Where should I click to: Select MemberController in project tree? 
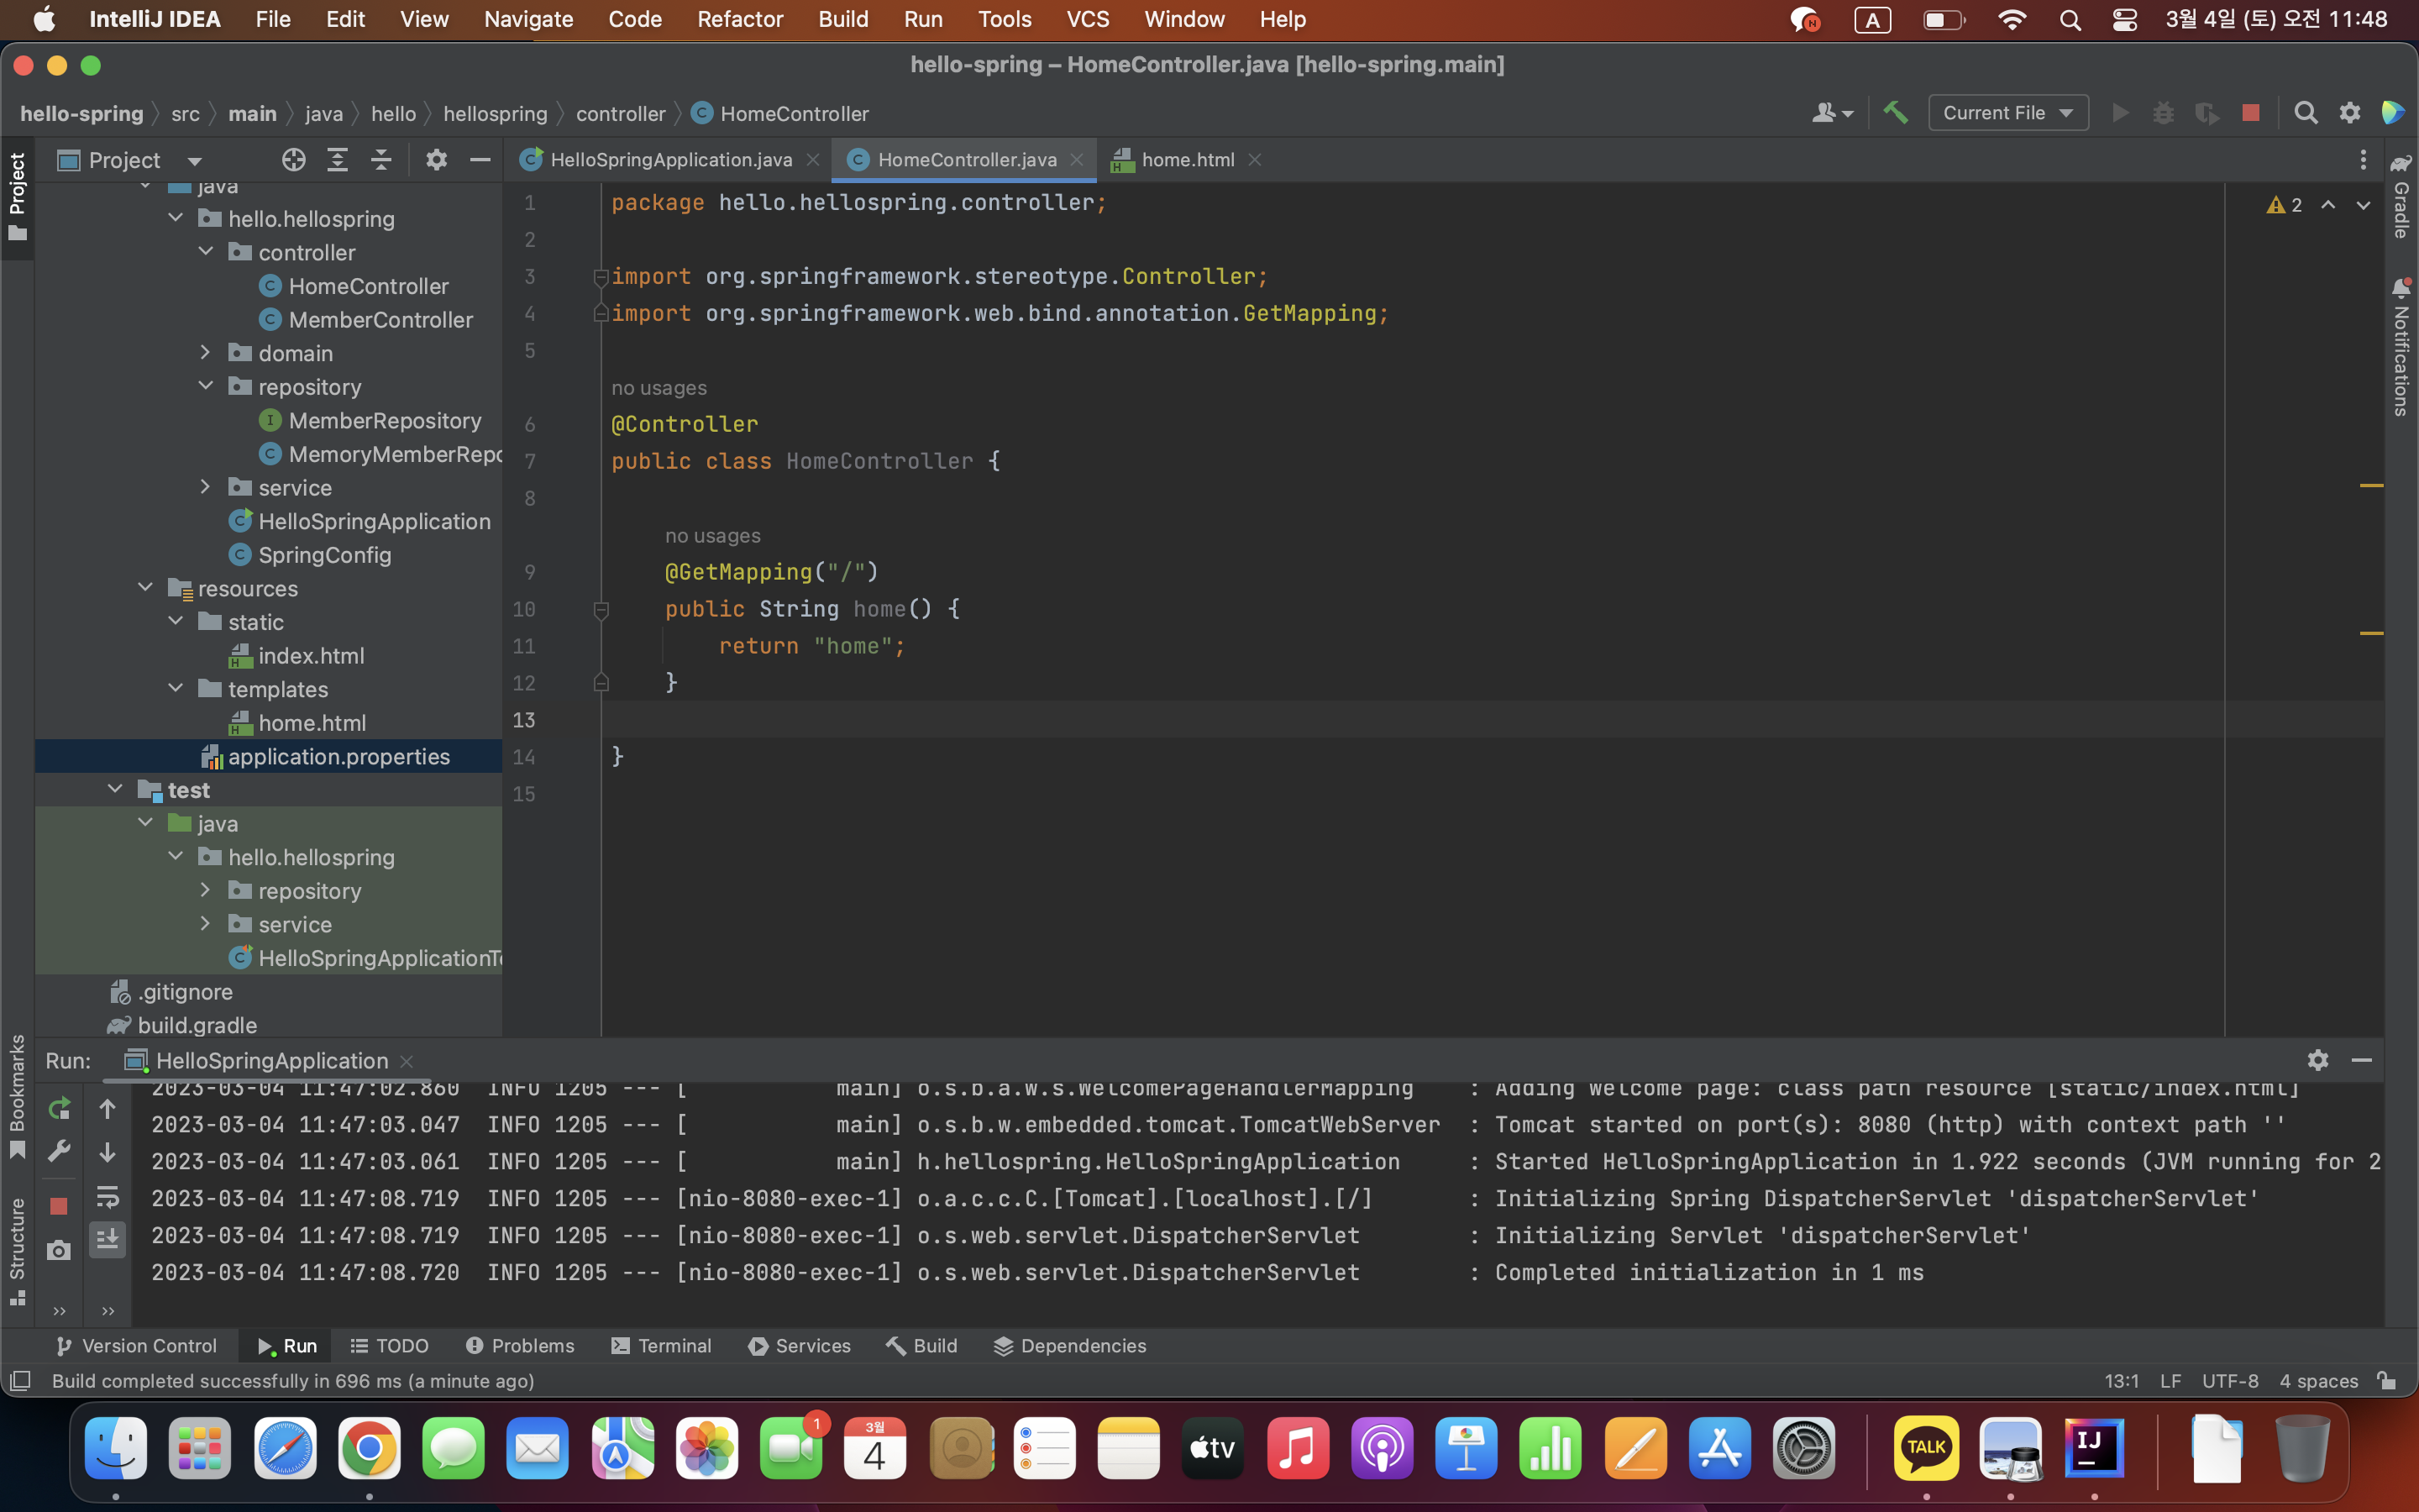[380, 319]
